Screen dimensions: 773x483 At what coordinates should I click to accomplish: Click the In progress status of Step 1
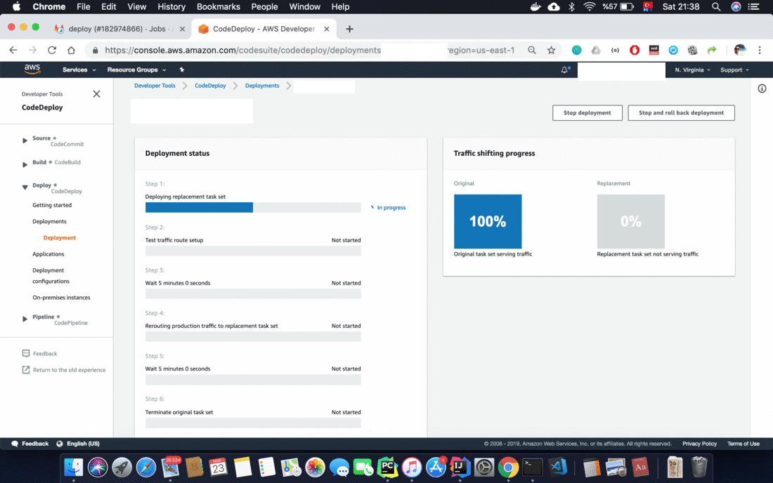click(388, 208)
